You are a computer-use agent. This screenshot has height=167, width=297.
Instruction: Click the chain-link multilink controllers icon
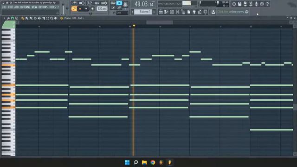click(119, 8)
